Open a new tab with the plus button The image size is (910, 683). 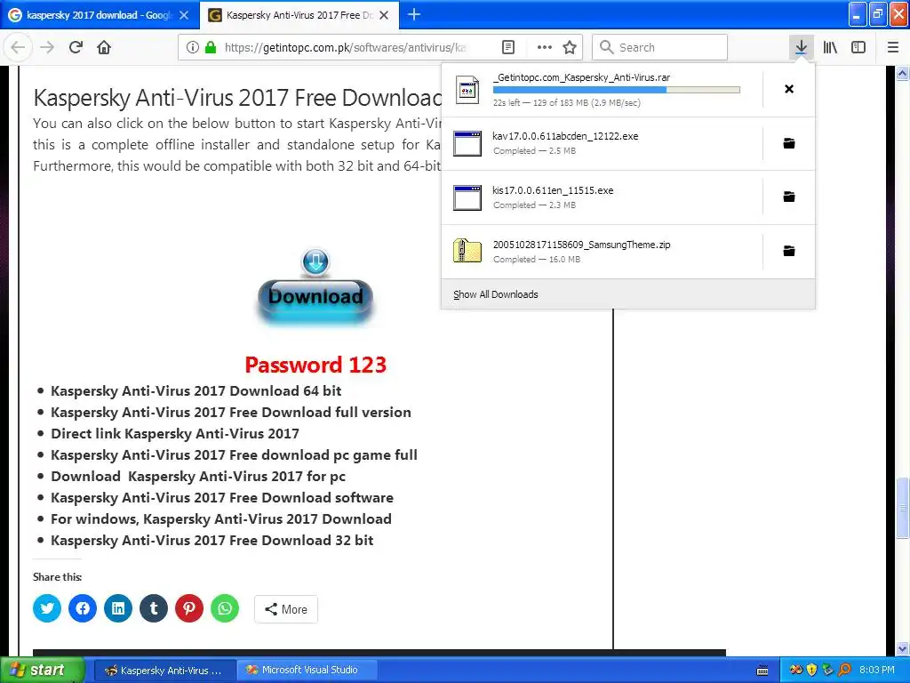tap(414, 14)
